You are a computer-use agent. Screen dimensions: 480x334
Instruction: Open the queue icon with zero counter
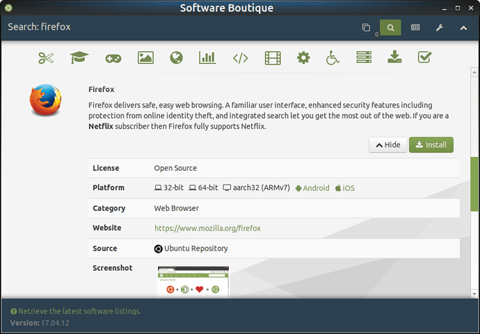(x=366, y=28)
